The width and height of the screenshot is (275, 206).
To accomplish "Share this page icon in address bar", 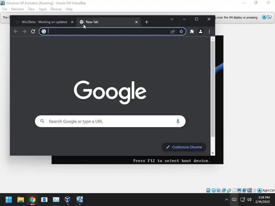I will (x=173, y=31).
